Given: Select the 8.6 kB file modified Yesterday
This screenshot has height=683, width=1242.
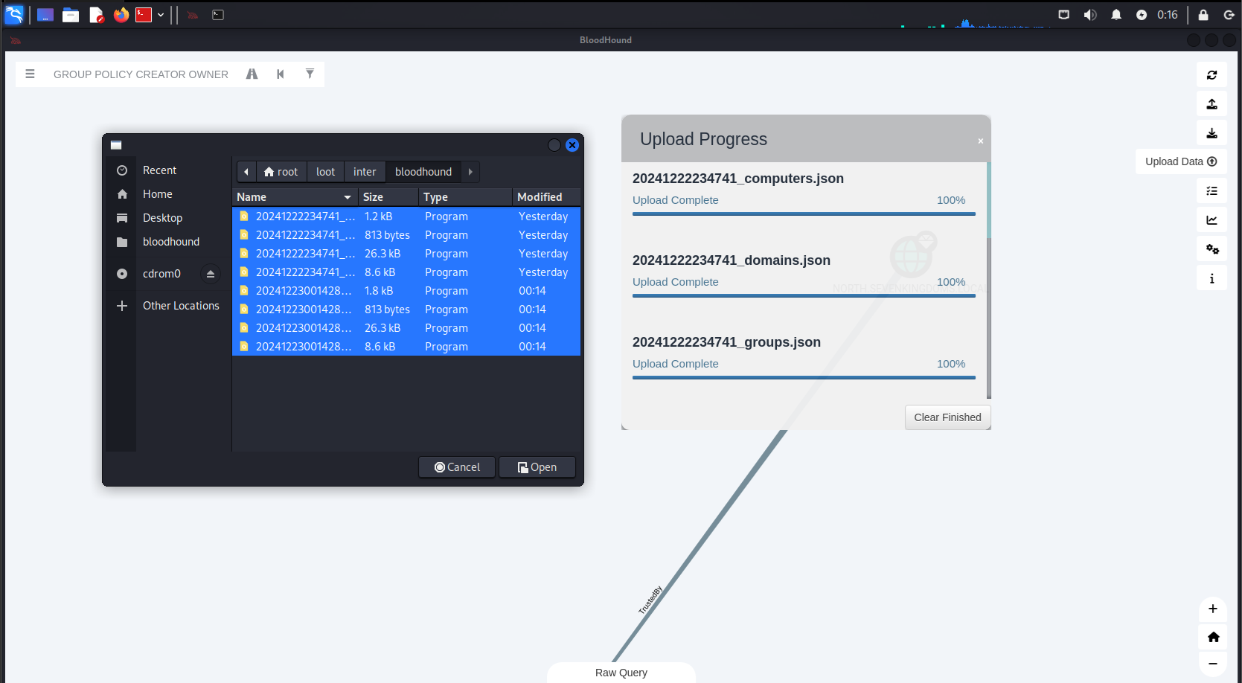Looking at the screenshot, I should [x=406, y=272].
